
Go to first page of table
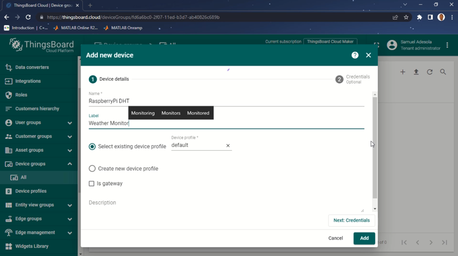click(404, 242)
